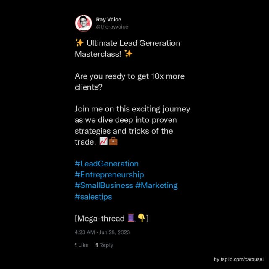The image size is (269, 269).
Task: Click the rising chart emoji
Action: click(104, 142)
